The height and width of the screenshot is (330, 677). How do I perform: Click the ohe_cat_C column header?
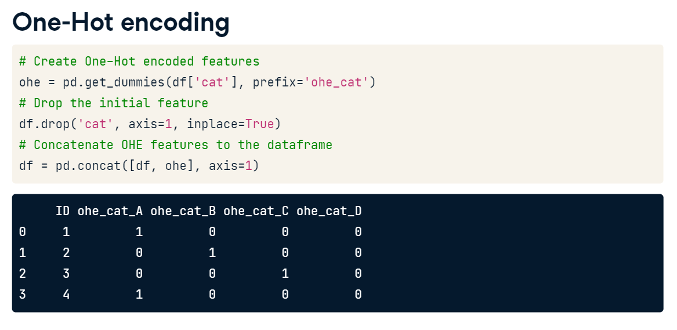point(256,211)
